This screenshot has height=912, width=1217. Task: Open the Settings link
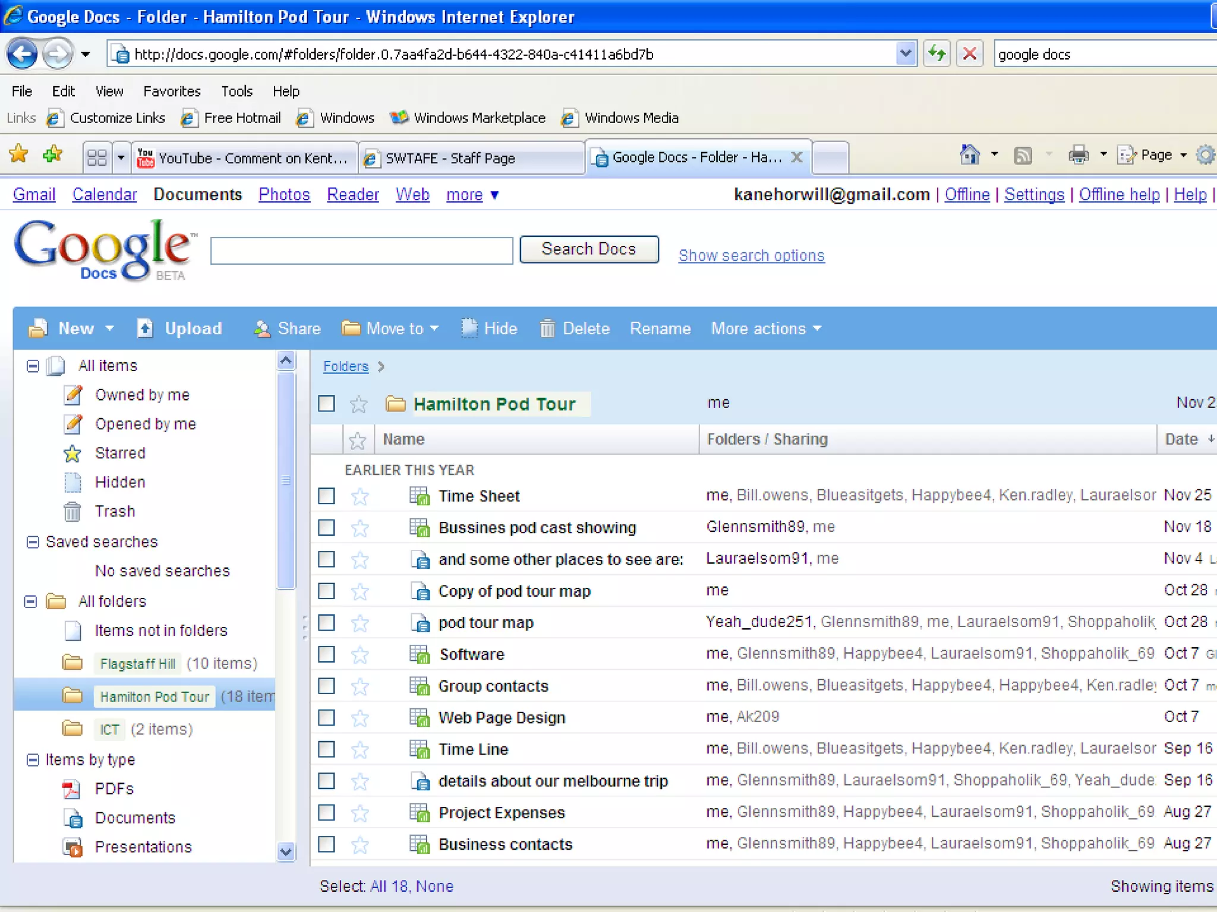coord(1034,195)
